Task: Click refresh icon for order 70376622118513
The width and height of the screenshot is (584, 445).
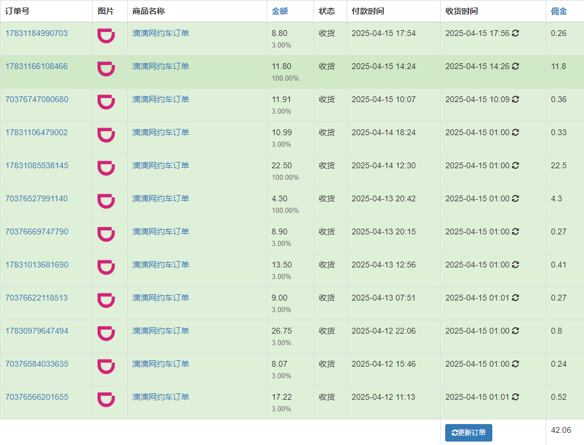Action: coord(515,298)
